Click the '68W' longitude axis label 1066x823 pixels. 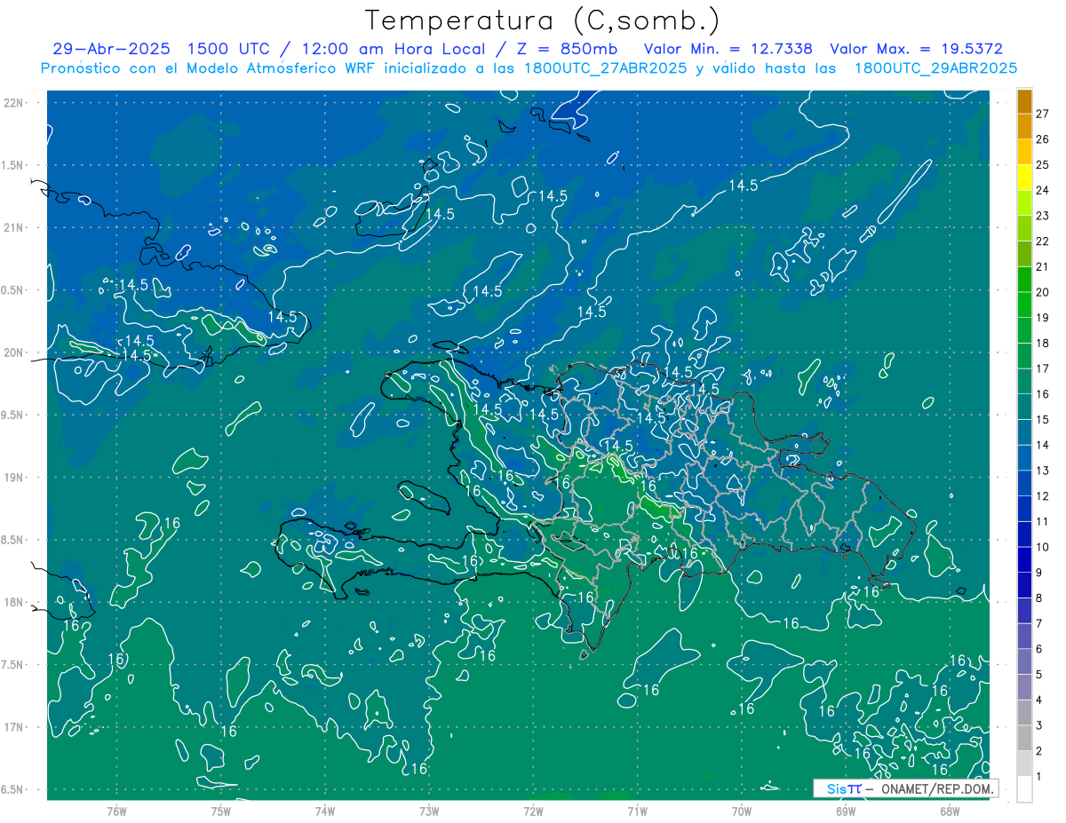point(950,811)
